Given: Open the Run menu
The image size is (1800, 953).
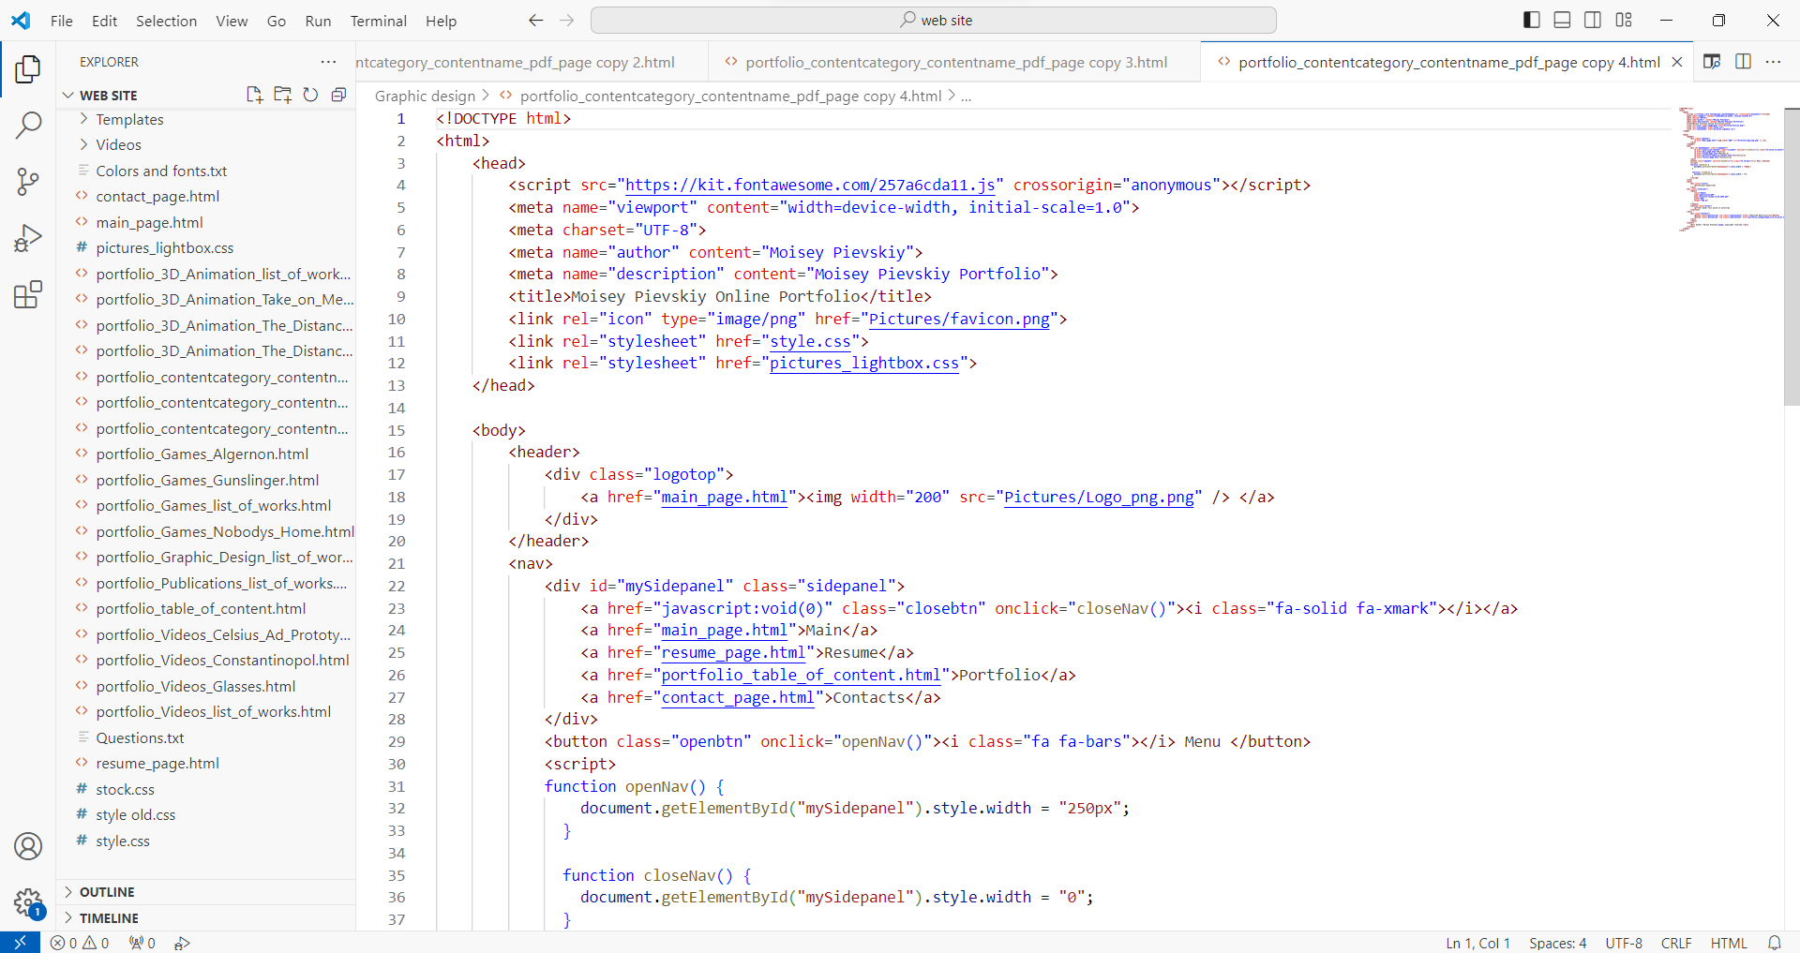Looking at the screenshot, I should (318, 21).
